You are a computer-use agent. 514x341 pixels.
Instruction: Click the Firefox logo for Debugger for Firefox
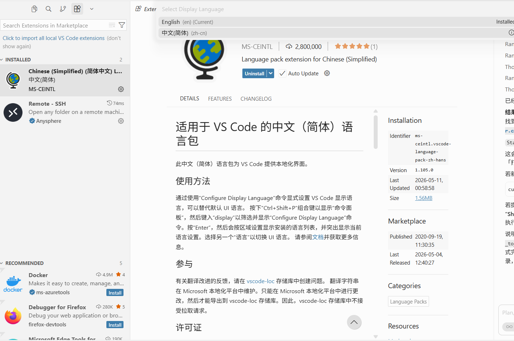click(x=13, y=316)
